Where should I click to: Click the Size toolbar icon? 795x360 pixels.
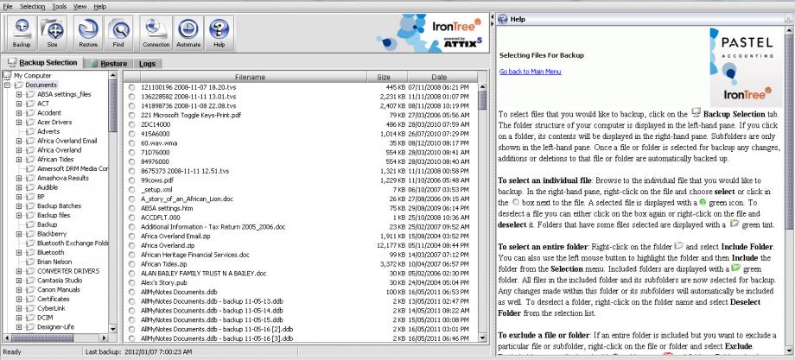pyautogui.click(x=53, y=33)
